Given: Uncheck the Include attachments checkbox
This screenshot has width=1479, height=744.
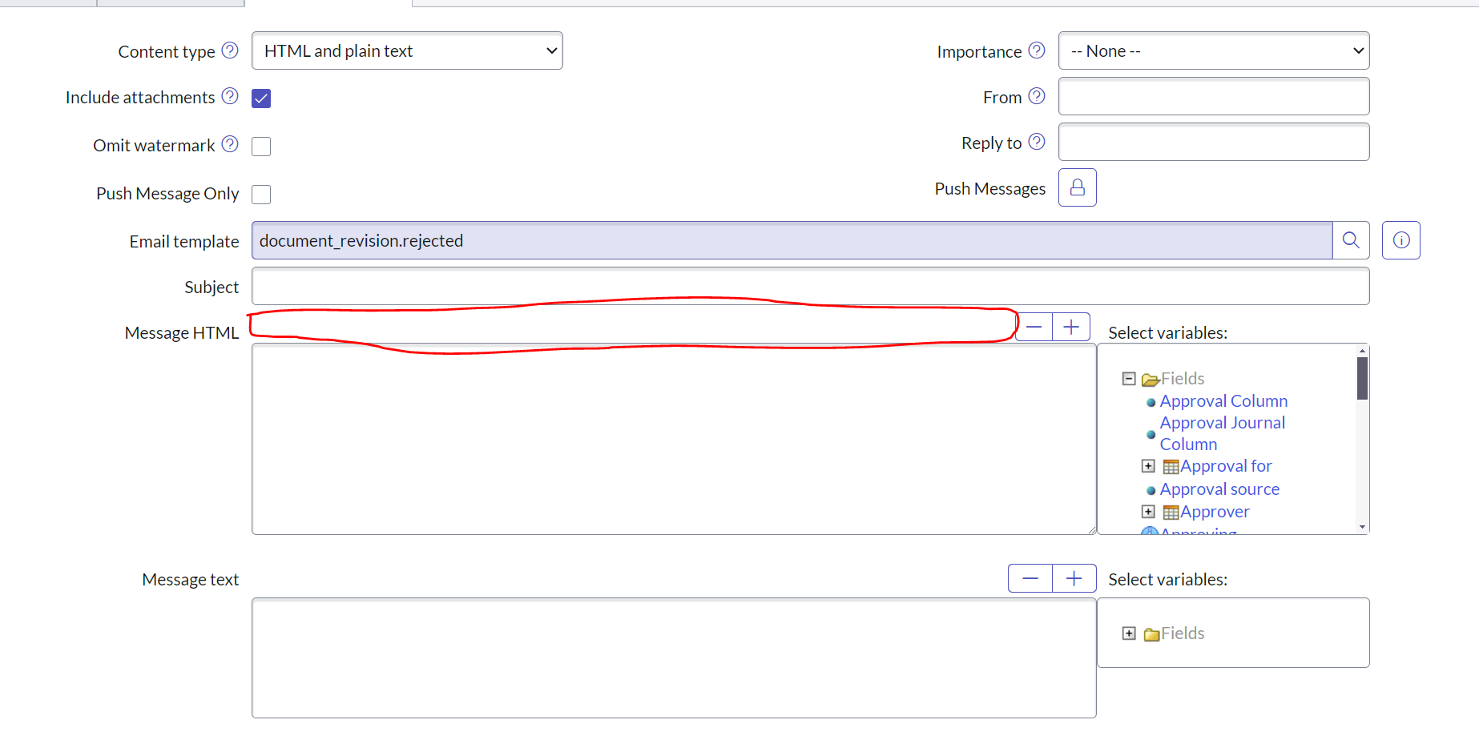Looking at the screenshot, I should tap(260, 98).
